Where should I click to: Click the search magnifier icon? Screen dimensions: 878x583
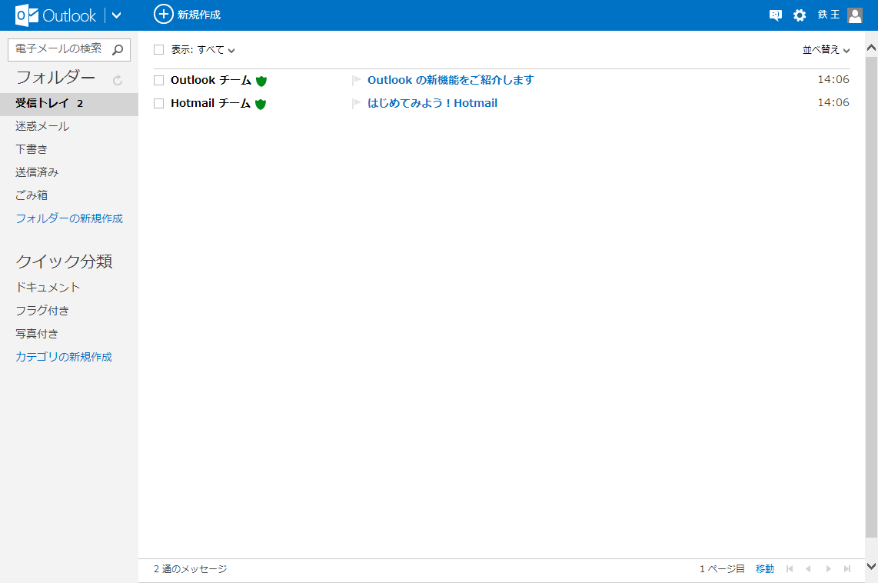click(118, 50)
